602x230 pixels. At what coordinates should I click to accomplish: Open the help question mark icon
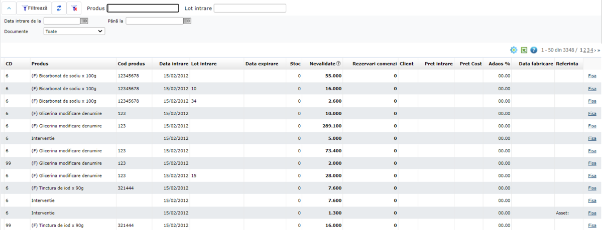(534, 50)
